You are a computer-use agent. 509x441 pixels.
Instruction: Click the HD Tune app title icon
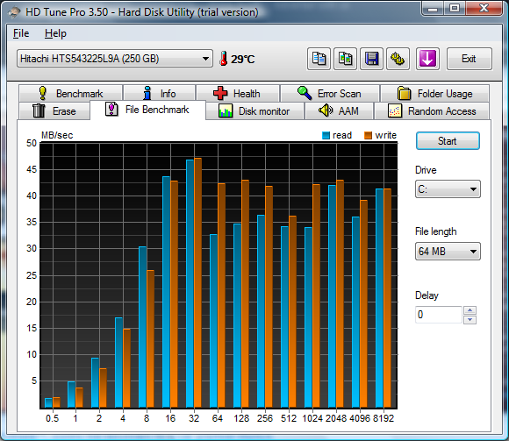tap(14, 12)
